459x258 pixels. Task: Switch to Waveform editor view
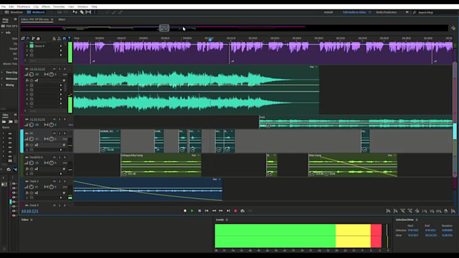pos(13,12)
